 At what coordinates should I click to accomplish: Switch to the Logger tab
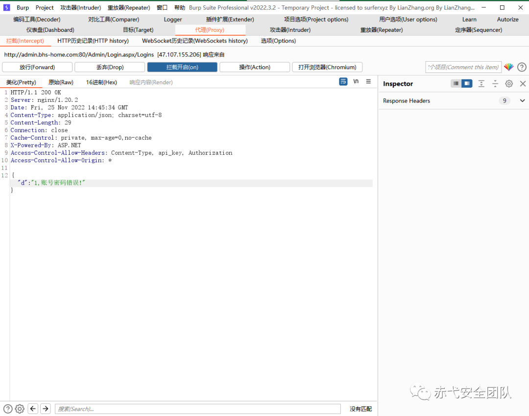(173, 20)
